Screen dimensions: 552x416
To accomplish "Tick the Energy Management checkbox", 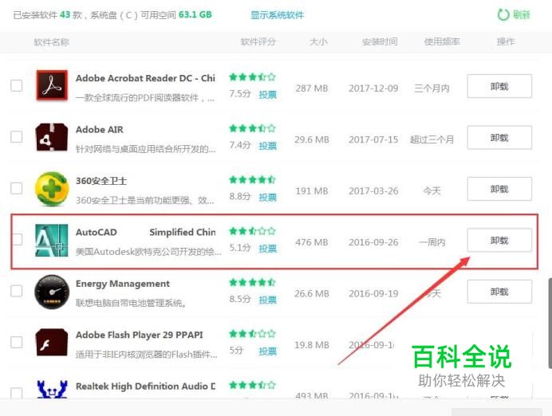I will click(17, 291).
